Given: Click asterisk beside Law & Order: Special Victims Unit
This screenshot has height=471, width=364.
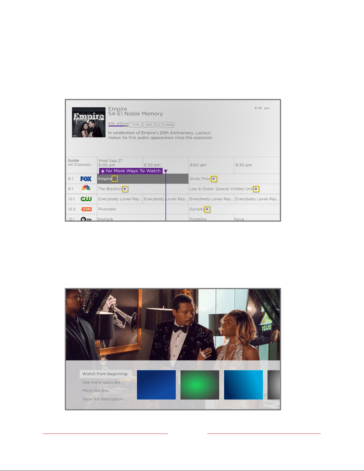Looking at the screenshot, I should coord(256,189).
